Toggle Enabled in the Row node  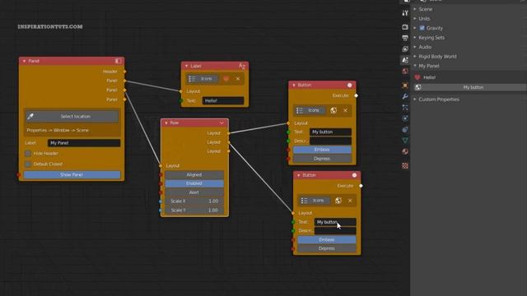[x=194, y=183]
